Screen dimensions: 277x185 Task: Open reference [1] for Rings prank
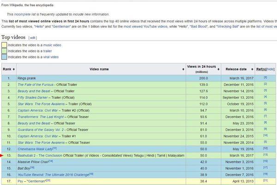pyautogui.click(x=265, y=78)
